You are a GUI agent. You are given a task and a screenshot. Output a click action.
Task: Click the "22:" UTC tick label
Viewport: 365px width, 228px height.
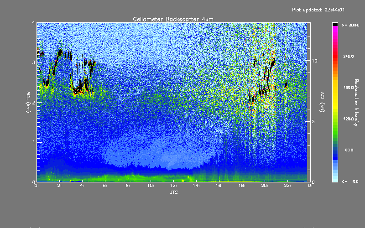point(288,186)
